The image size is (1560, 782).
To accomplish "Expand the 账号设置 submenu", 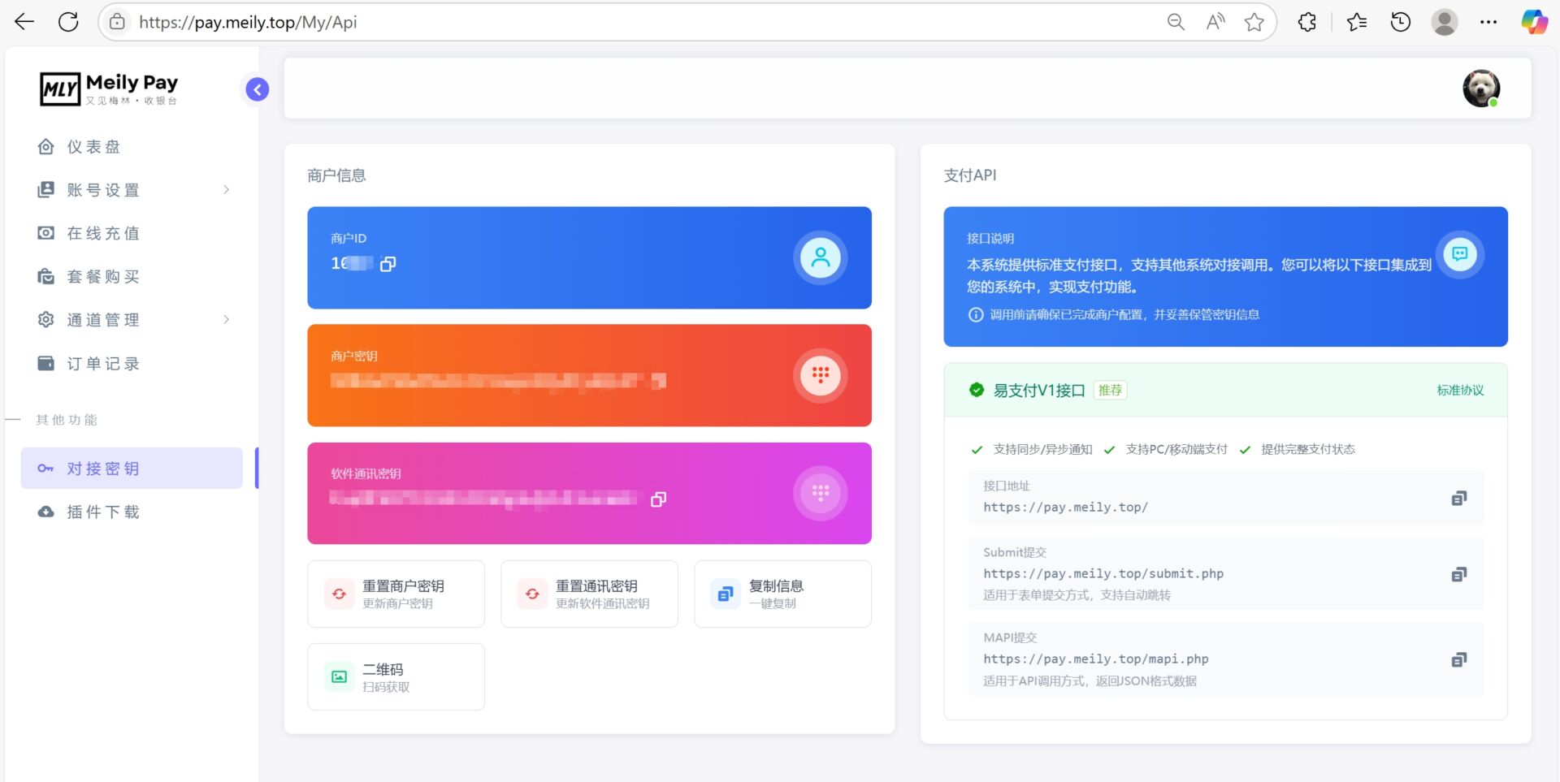I will (x=134, y=190).
